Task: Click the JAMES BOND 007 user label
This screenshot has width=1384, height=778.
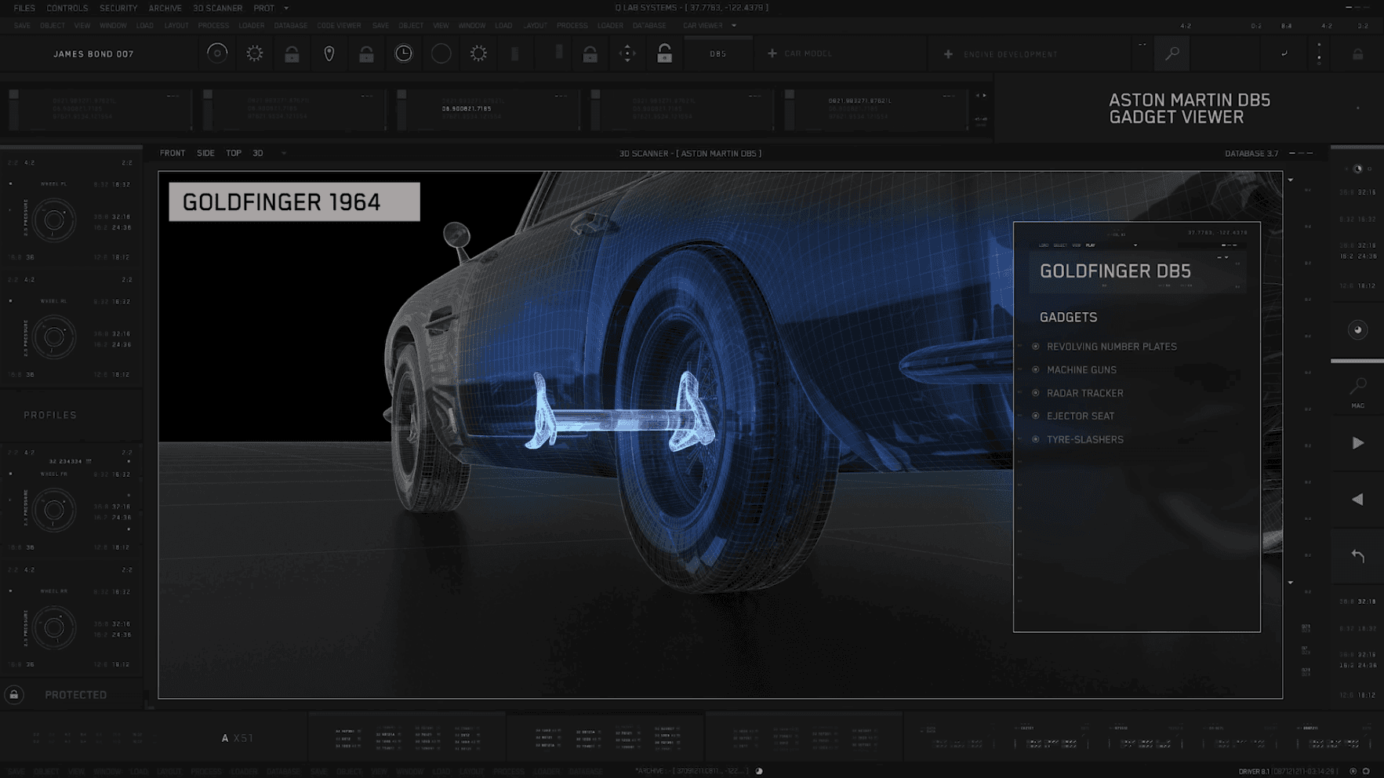Action: point(93,54)
